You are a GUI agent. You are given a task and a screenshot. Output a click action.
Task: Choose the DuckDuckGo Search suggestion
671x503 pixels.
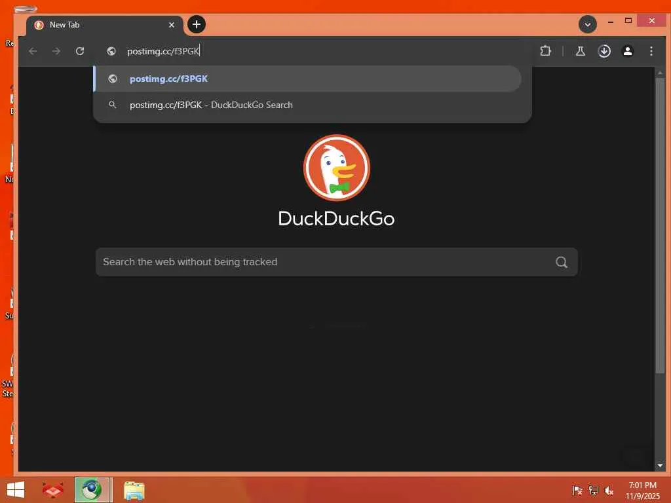pos(307,105)
